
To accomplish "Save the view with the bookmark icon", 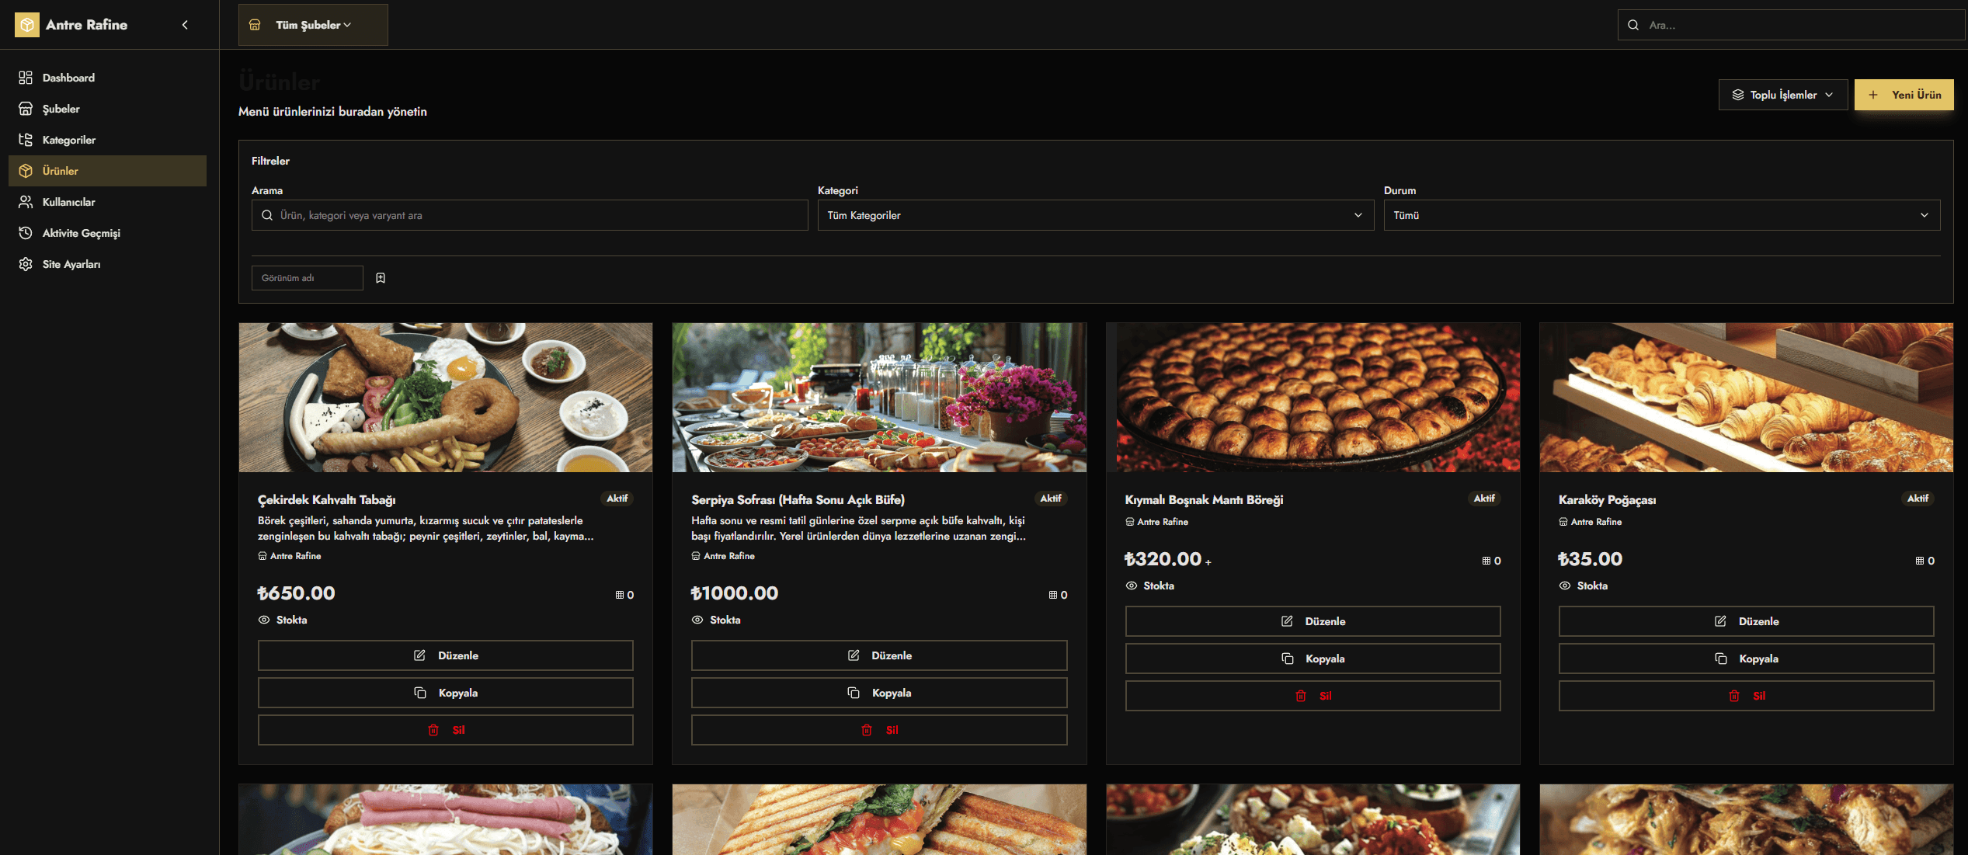I will pos(381,278).
